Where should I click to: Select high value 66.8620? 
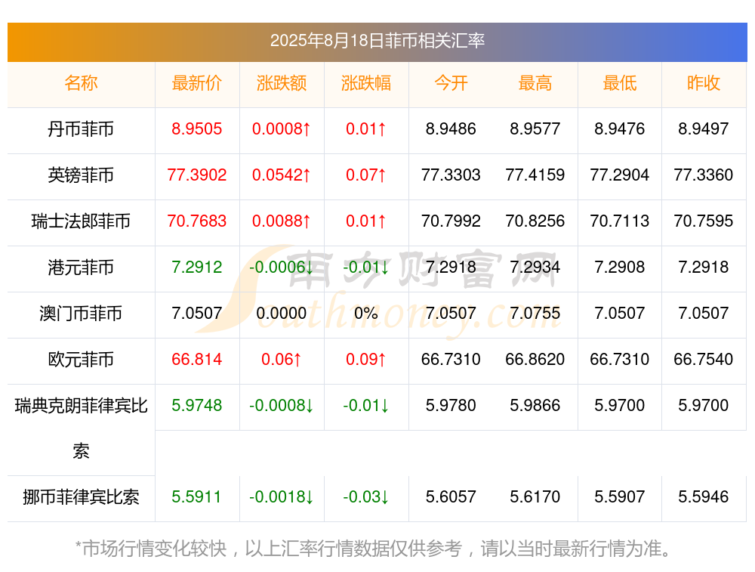tap(535, 360)
